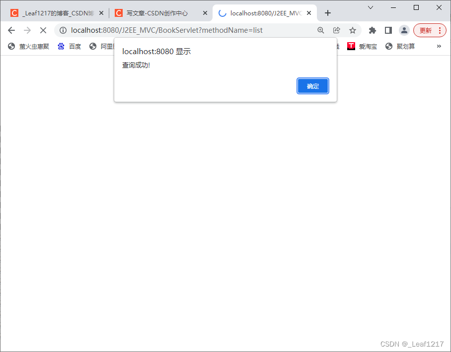The image size is (451, 352).
Task: Bookmark this page with the star
Action: (353, 30)
